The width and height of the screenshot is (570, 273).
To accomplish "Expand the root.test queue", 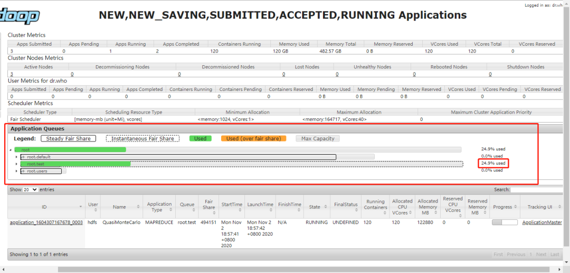I will [16, 164].
